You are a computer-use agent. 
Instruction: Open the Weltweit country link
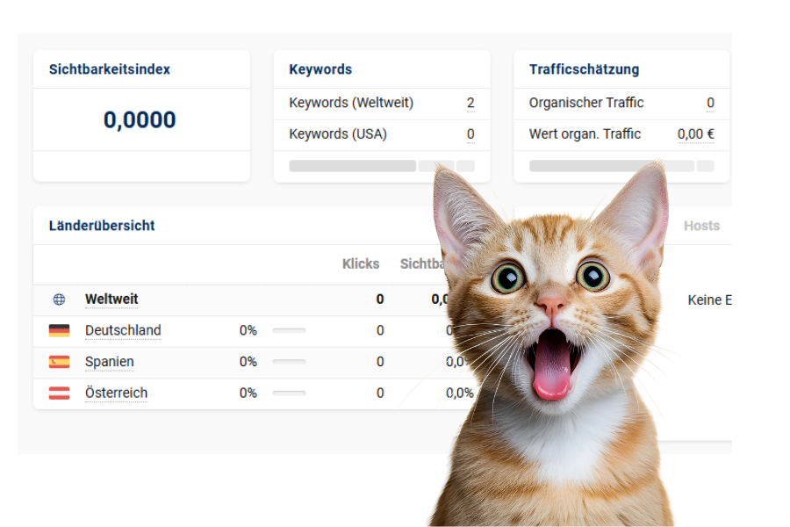coord(111,300)
